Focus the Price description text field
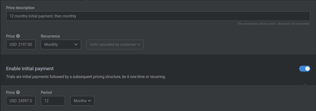This screenshot has width=316, height=111. point(158,16)
